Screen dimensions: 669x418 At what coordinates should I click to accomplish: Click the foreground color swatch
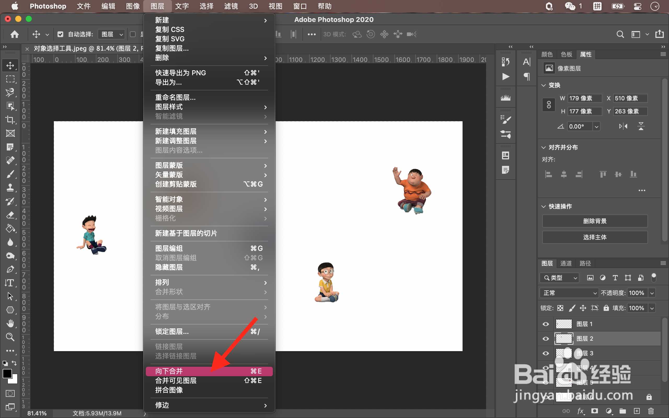[7, 374]
